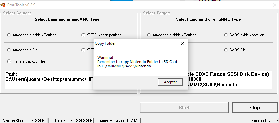279x123 pixels.
Task: Click the target device info field
Action: coord(230,80)
